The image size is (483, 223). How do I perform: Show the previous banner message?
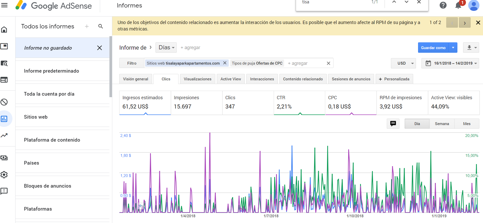click(452, 23)
